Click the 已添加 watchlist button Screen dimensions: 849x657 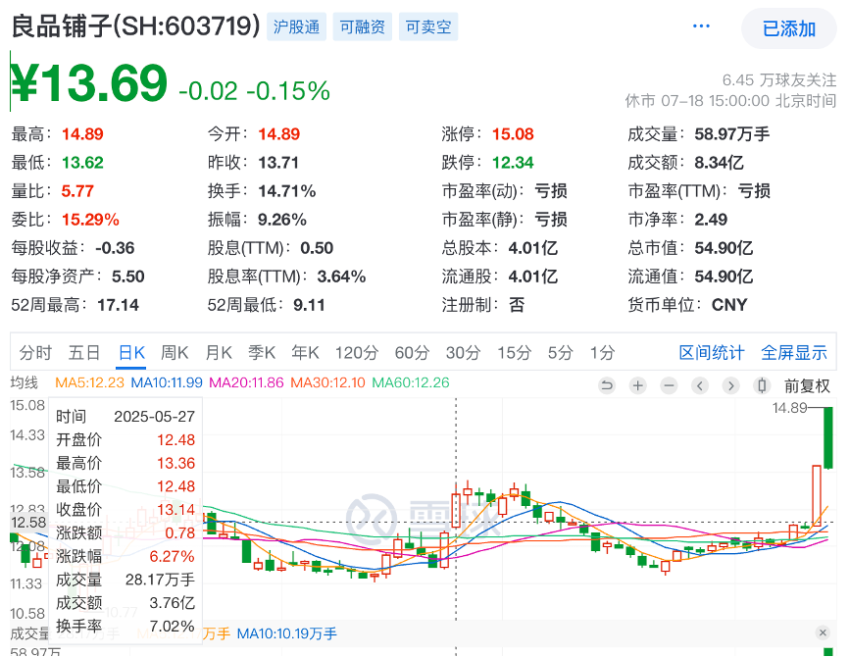click(x=789, y=28)
